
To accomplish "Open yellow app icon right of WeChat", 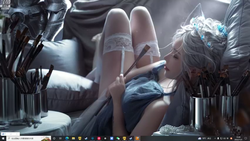I will point(124,138).
